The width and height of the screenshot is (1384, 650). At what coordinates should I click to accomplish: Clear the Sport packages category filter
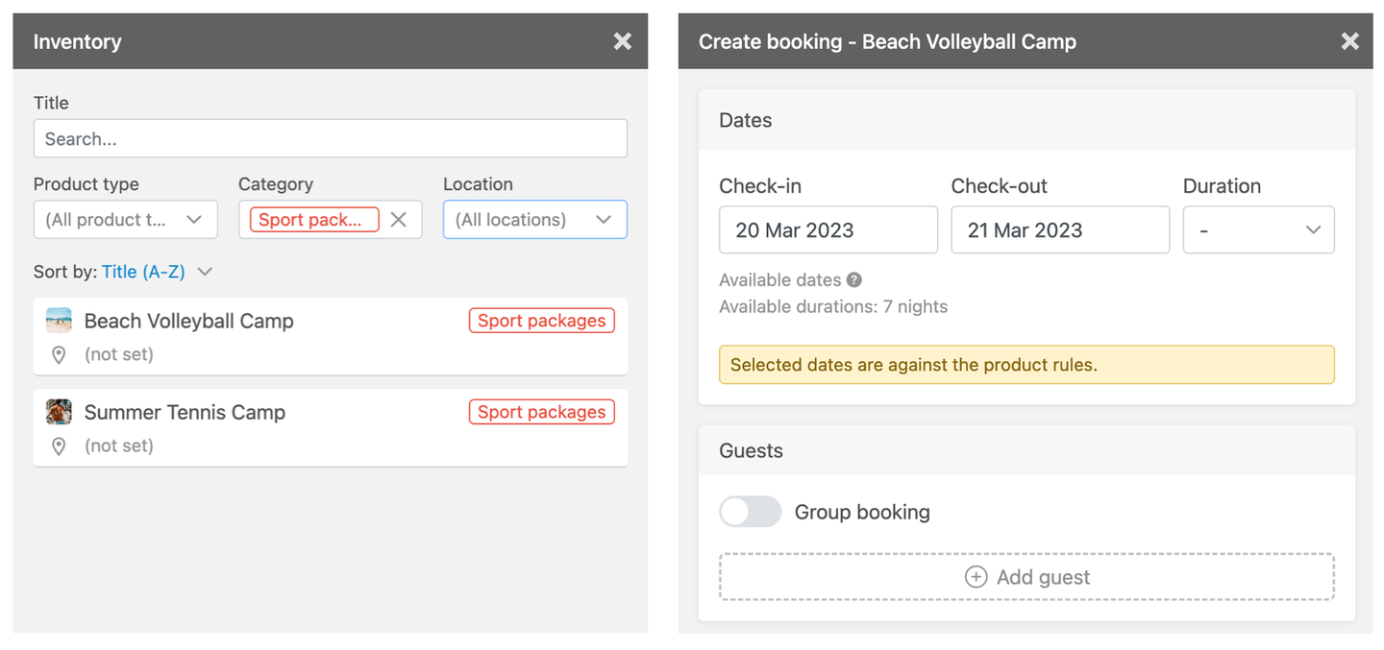pos(399,220)
